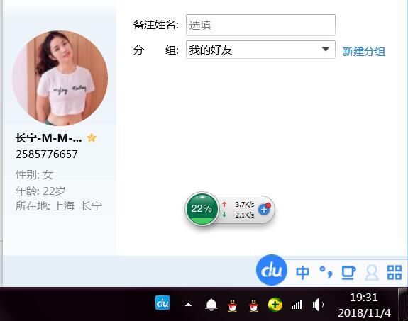Click the contact's profile avatar picture
This screenshot has width=408, height=321.
pyautogui.click(x=60, y=78)
